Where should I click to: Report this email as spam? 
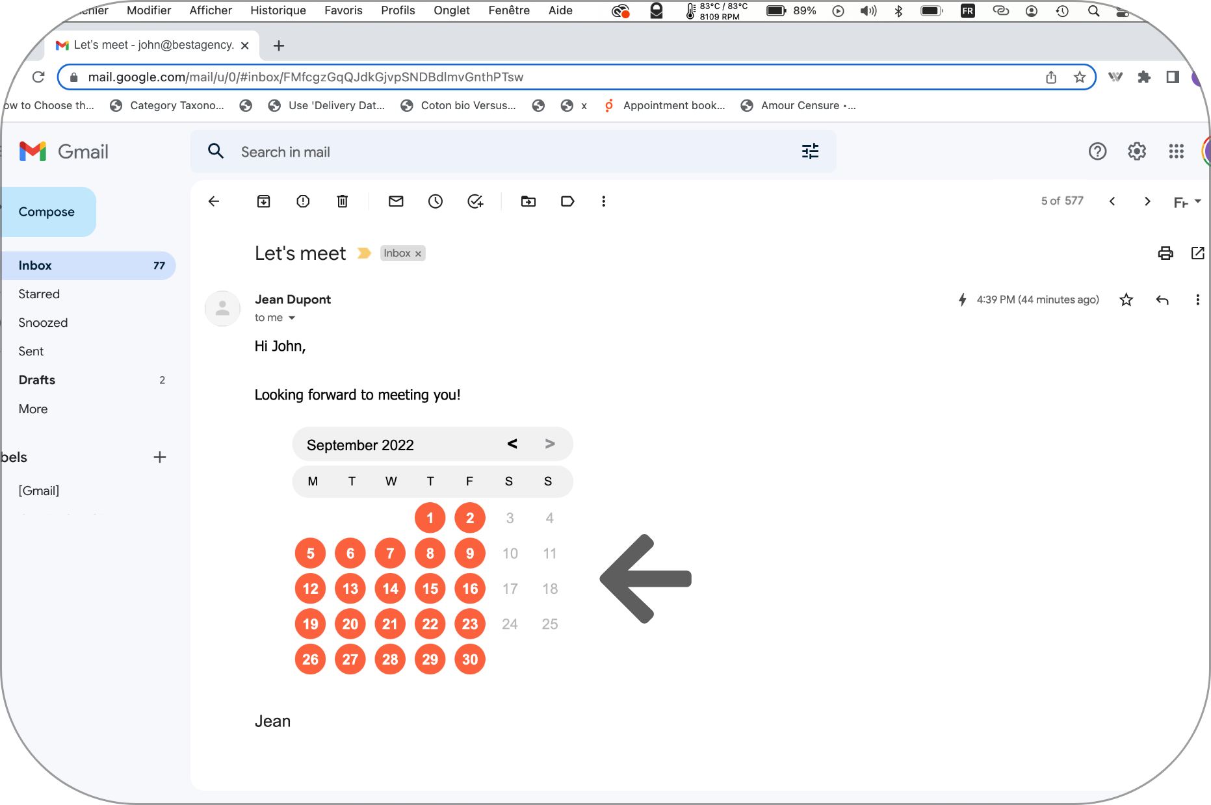(x=303, y=201)
